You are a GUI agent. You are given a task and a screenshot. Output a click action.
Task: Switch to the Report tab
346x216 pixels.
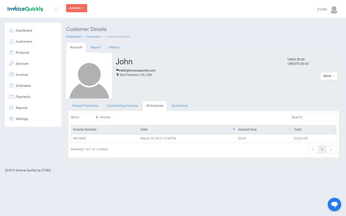pyautogui.click(x=95, y=48)
